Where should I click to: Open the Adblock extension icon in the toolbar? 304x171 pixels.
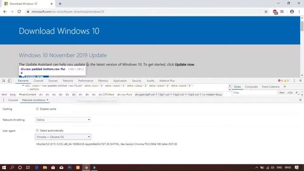click(x=275, y=12)
